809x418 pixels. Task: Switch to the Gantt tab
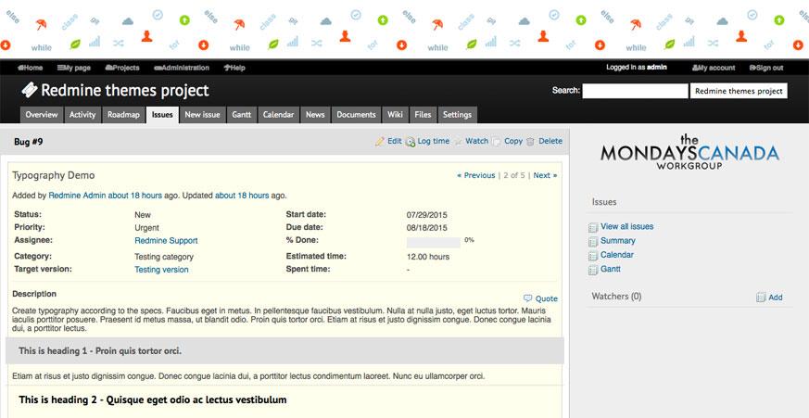(242, 115)
